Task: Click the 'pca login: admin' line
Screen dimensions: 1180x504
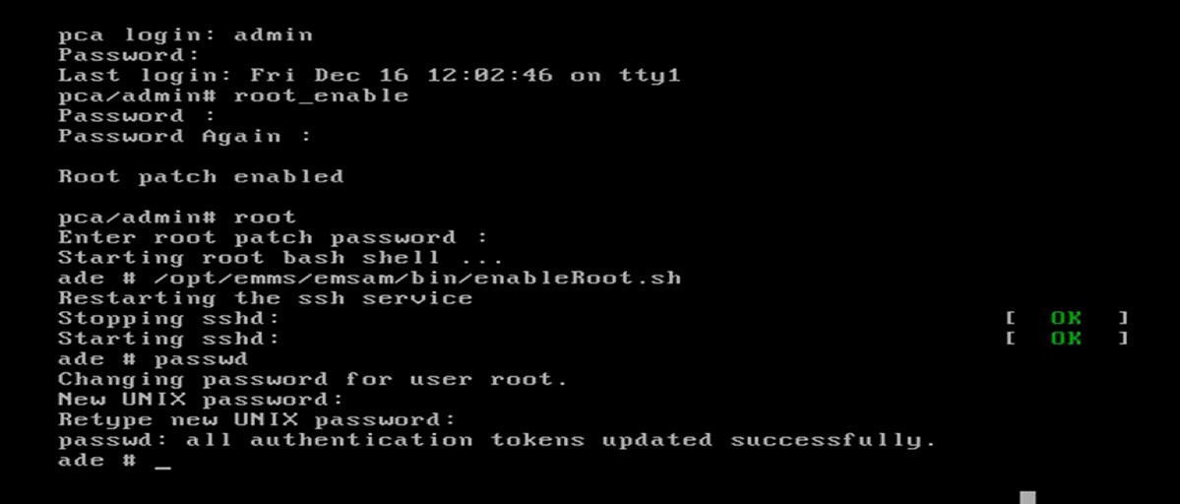Action: 185,34
